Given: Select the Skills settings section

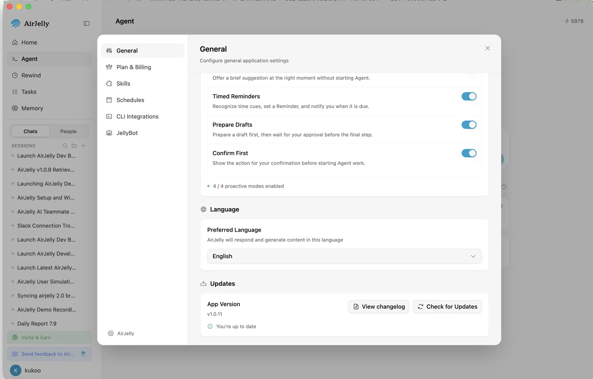Looking at the screenshot, I should click(x=142, y=83).
